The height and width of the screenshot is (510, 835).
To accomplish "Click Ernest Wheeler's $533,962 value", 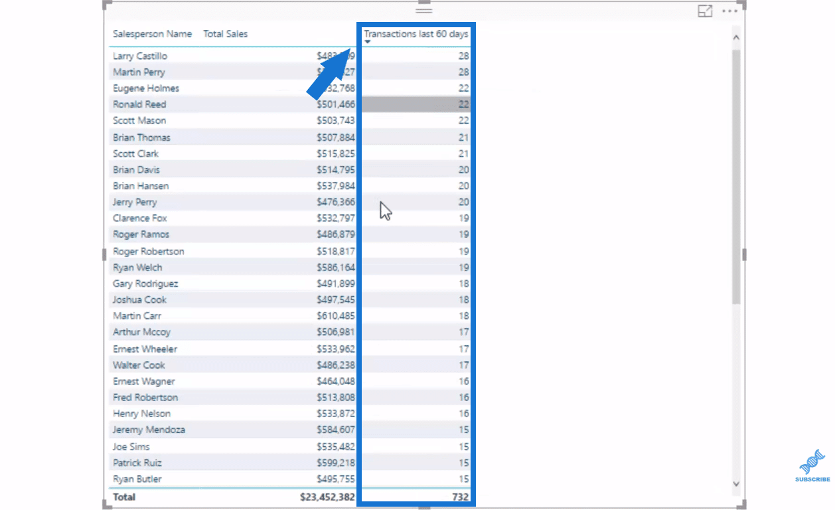I will (336, 349).
